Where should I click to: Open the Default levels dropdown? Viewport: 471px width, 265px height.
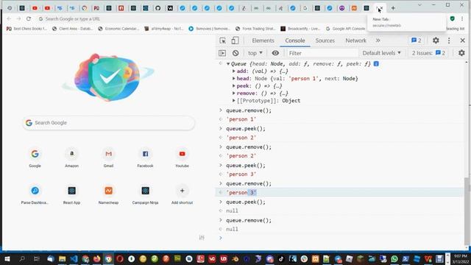coord(381,53)
